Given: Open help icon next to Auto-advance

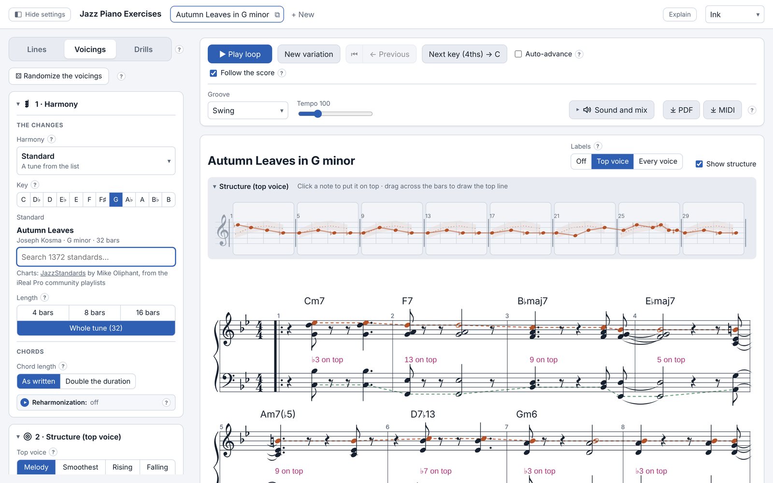Looking at the screenshot, I should click(579, 54).
